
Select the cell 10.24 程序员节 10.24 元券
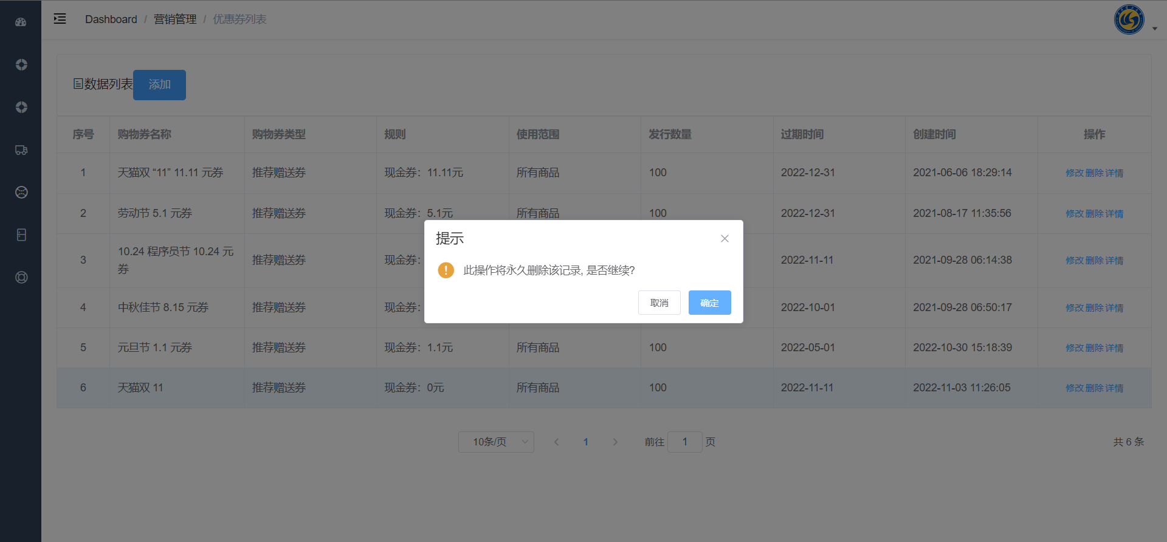(x=176, y=260)
